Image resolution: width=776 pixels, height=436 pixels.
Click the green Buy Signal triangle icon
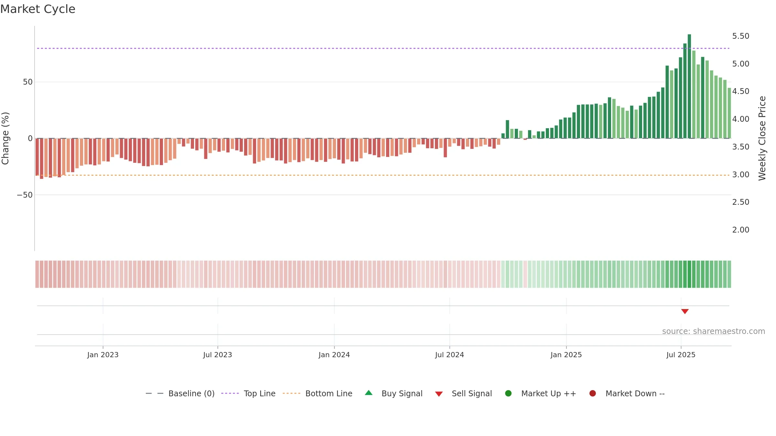coord(369,393)
